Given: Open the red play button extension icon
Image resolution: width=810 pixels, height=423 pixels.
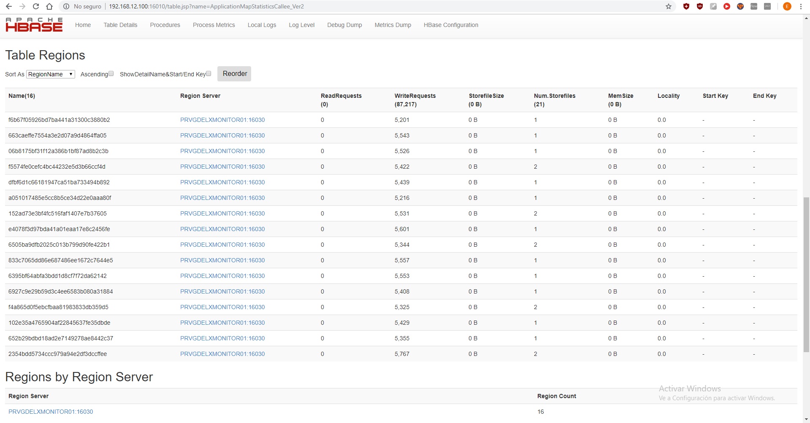Looking at the screenshot, I should (727, 6).
